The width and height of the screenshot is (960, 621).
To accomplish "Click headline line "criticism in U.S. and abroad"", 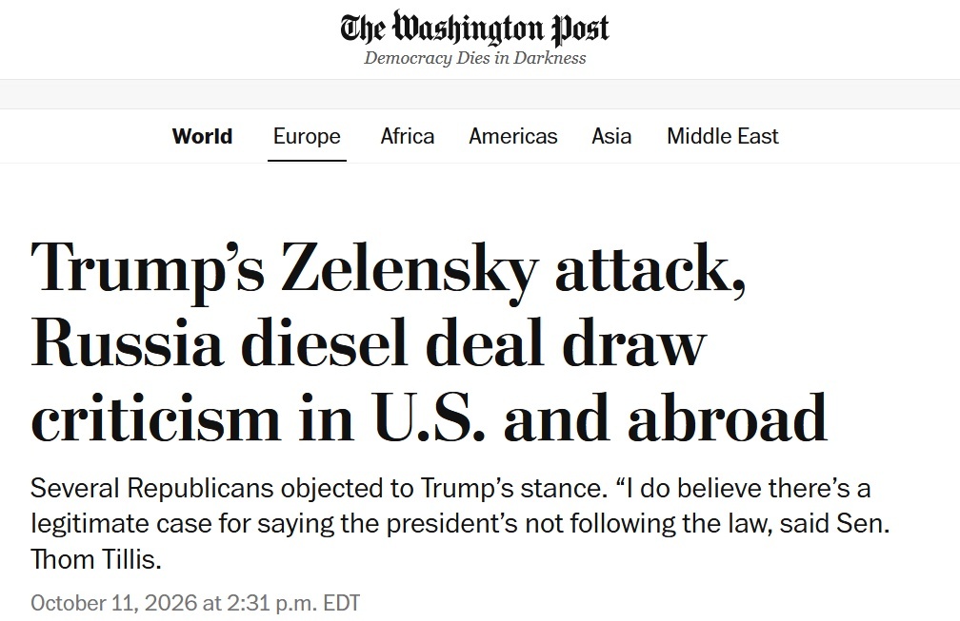I will 430,419.
